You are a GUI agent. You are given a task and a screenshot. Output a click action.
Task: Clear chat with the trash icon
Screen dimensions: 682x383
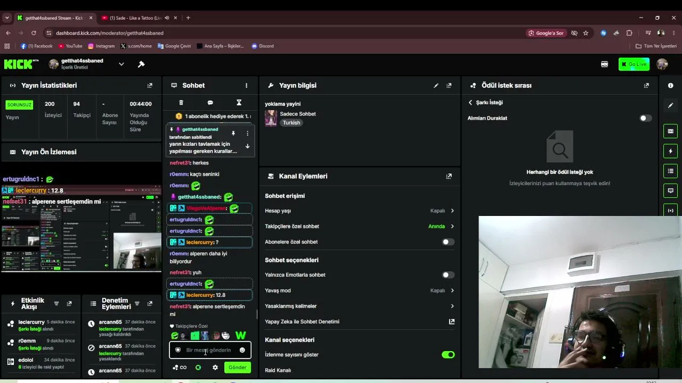tap(181, 103)
